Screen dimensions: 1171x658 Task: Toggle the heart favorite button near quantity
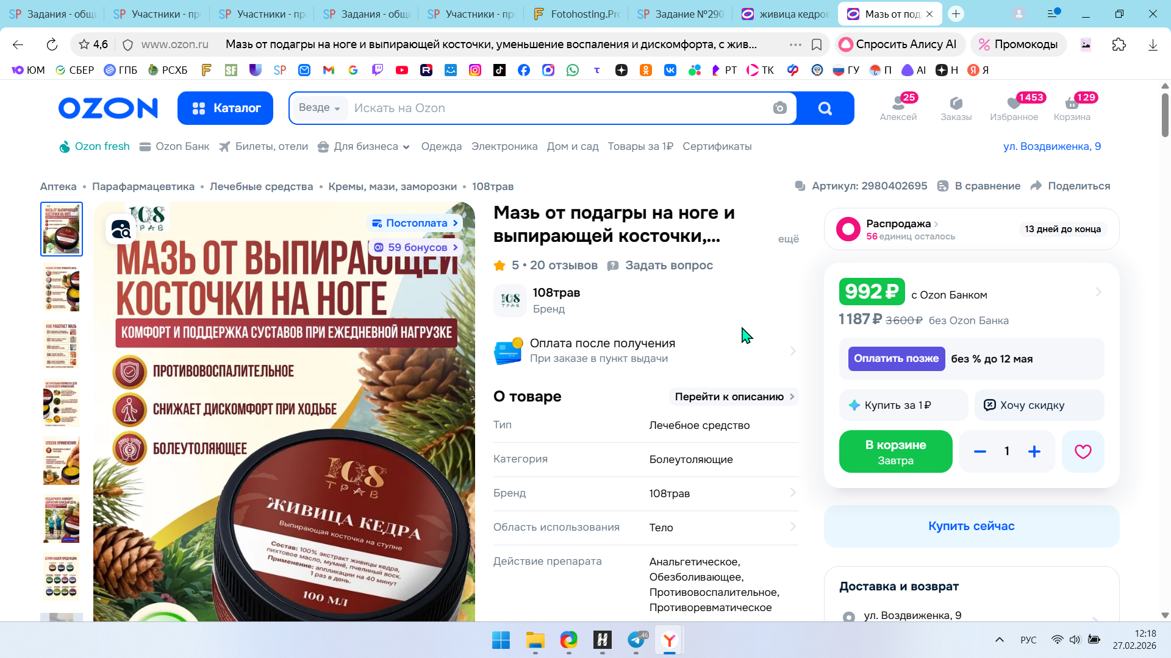click(1083, 451)
